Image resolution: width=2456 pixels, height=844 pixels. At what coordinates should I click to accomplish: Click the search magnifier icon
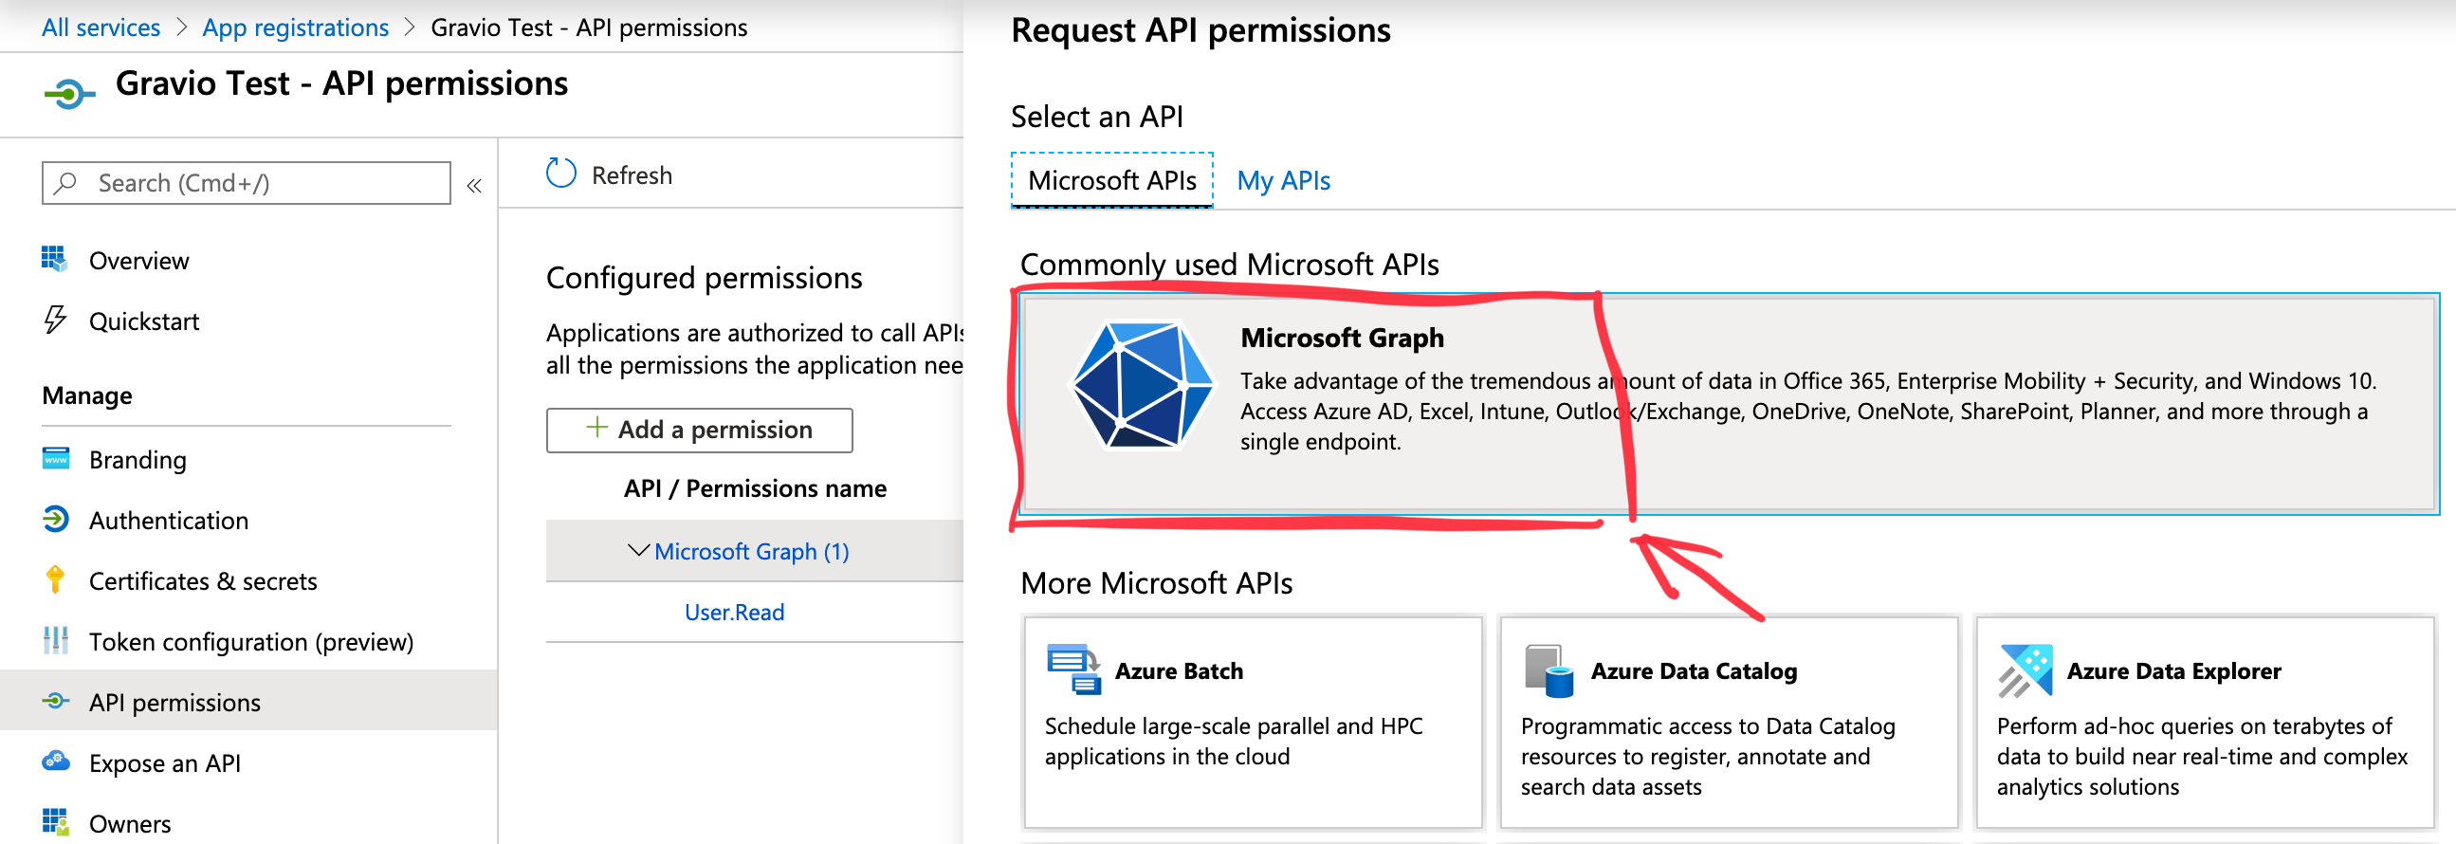[x=65, y=182]
